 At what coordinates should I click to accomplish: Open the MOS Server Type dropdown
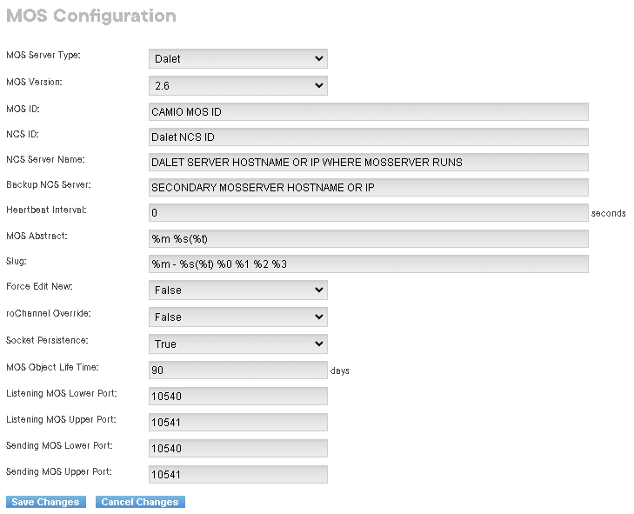tap(237, 59)
